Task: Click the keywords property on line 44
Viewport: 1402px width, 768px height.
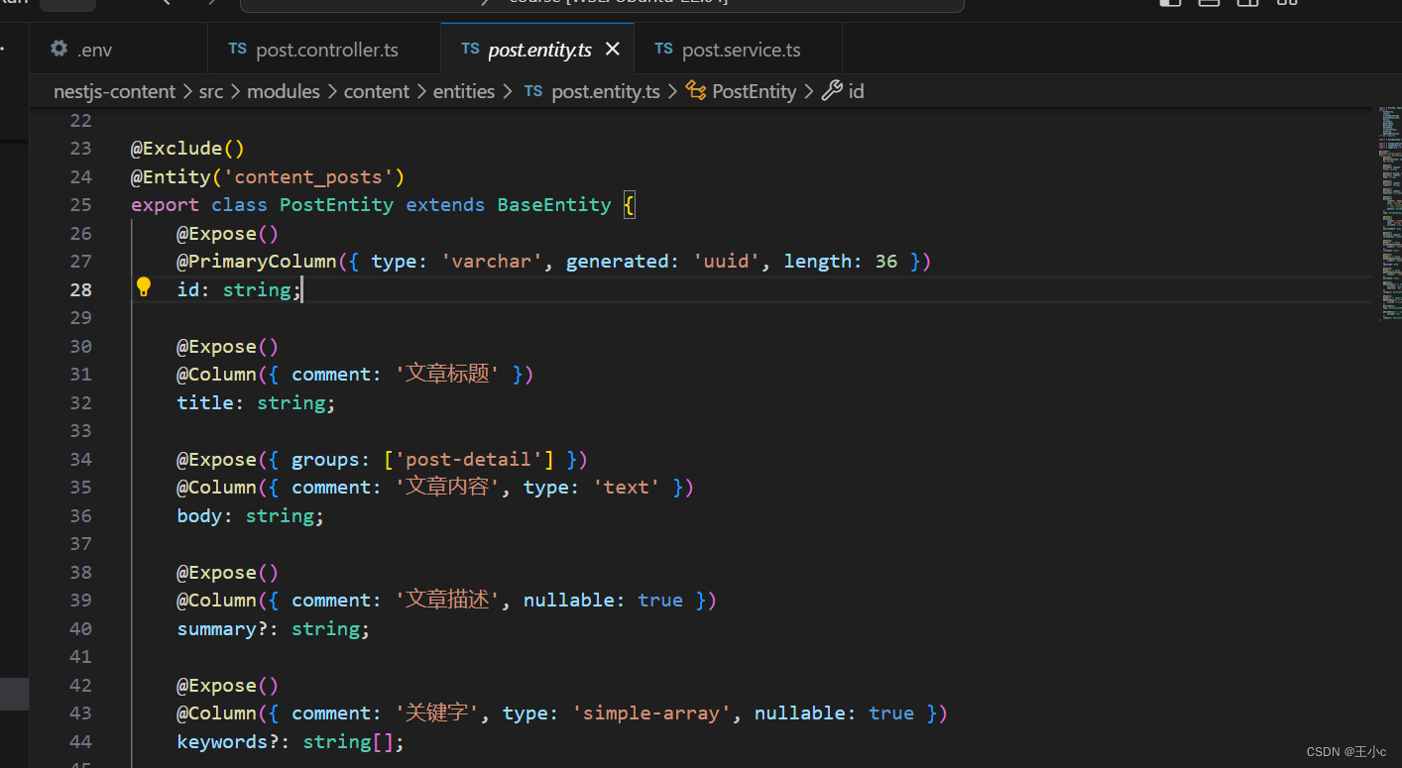Action: click(222, 742)
